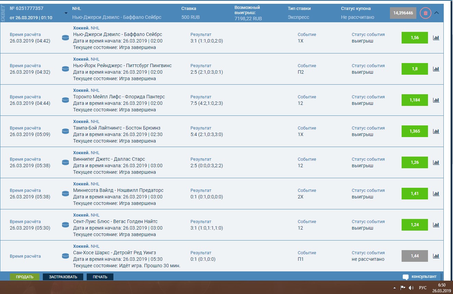Screen dimensions: 453x294
Task: Click the 1,24 odds box
Action: pos(415,225)
